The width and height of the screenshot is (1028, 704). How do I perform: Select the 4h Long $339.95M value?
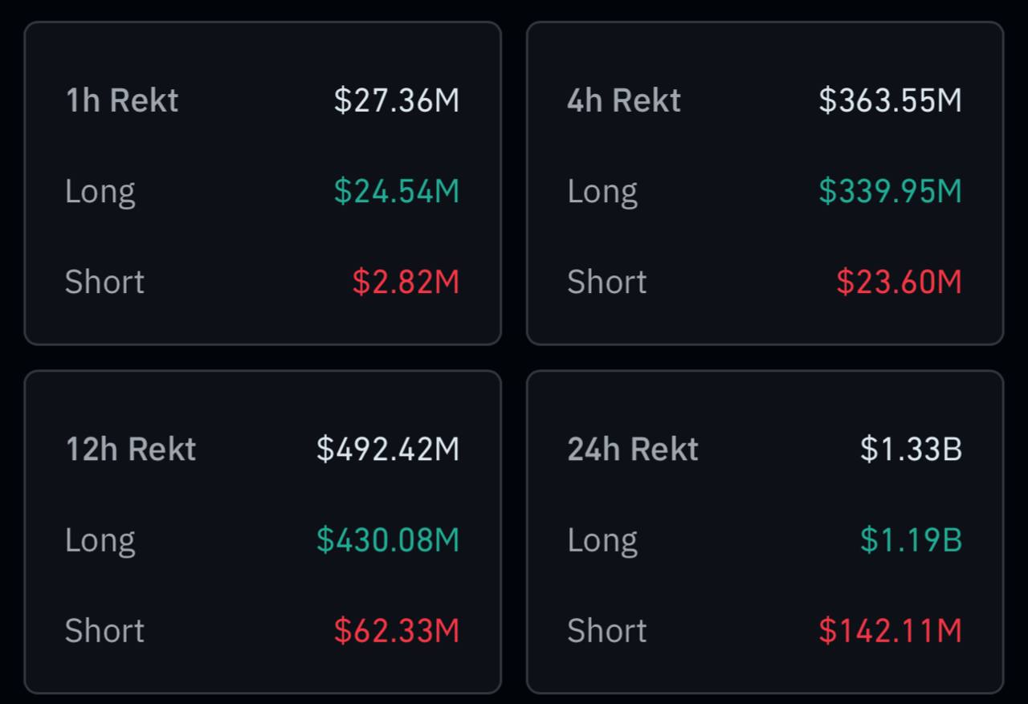[x=890, y=191]
